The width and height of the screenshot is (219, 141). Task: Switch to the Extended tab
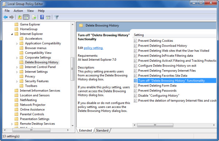pyautogui.click(x=85, y=130)
